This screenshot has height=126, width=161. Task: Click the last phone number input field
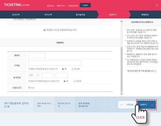click(62, 75)
